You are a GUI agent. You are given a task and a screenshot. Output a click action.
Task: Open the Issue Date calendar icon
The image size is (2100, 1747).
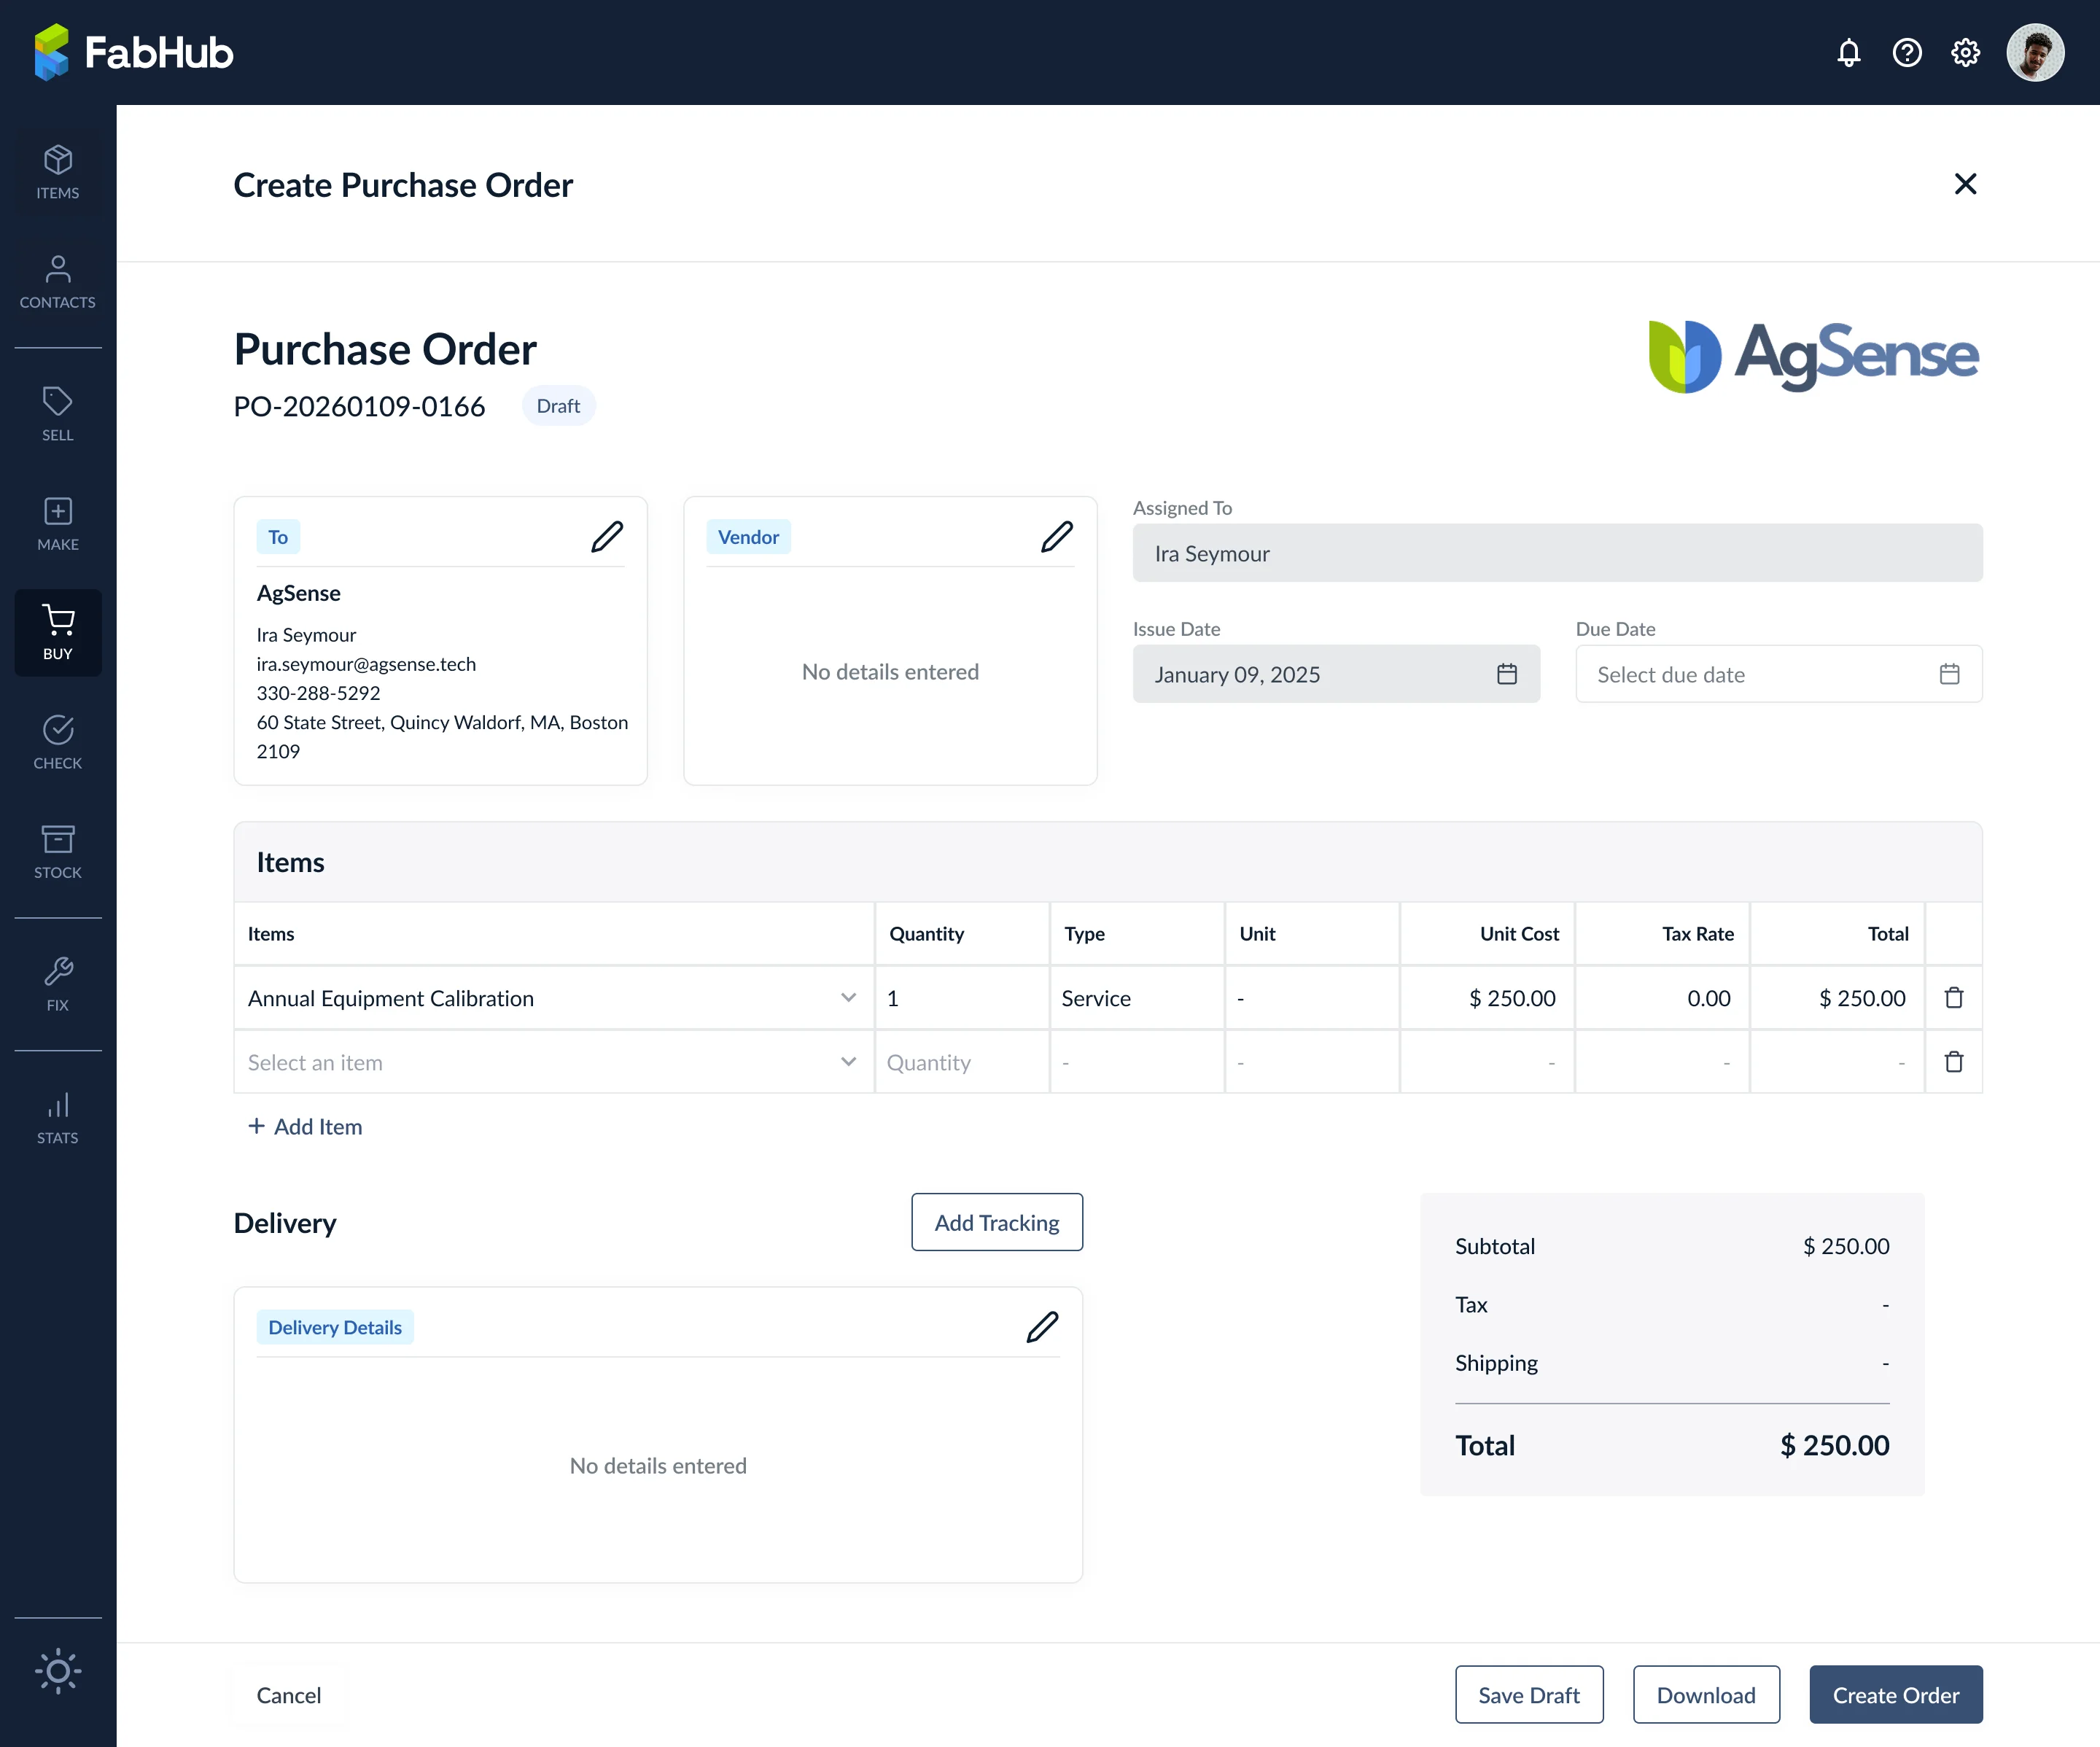pos(1507,674)
